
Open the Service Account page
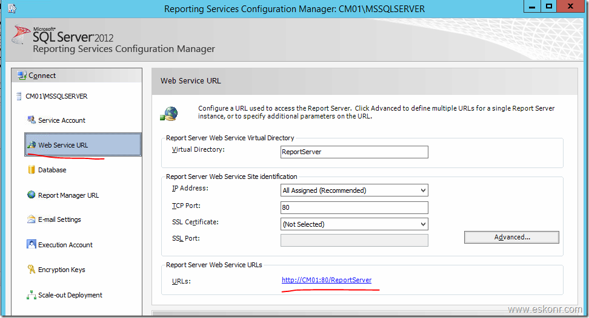click(62, 120)
